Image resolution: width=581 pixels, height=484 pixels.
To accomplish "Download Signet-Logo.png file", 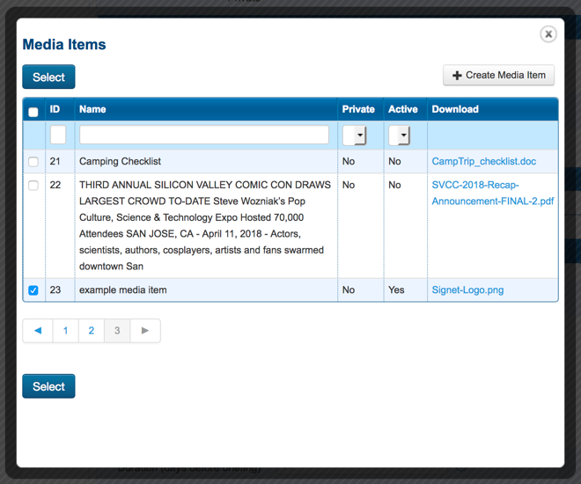I will 467,290.
